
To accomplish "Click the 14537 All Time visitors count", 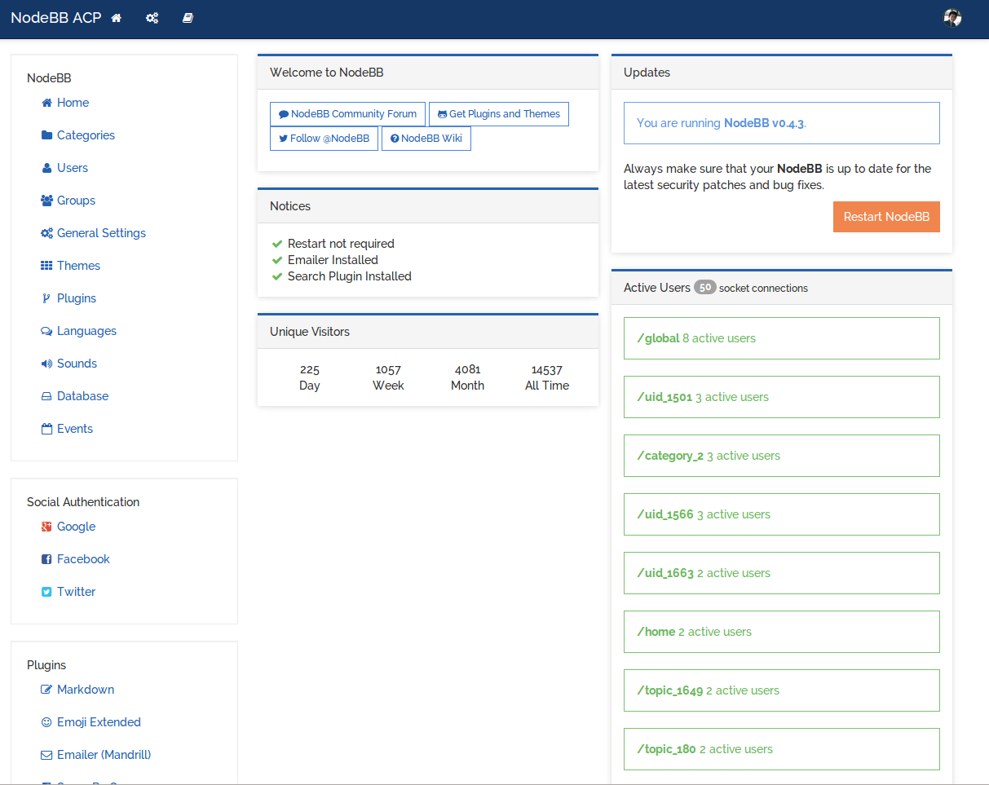I will [547, 369].
